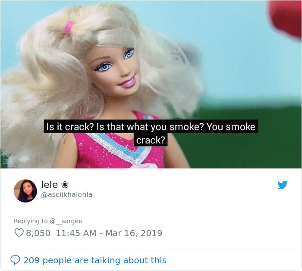The width and height of the screenshot is (302, 271).
Task: Open the display name lele
Action: click(50, 185)
